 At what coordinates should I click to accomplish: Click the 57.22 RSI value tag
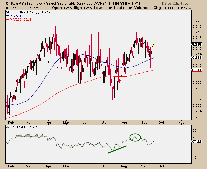click(196, 142)
